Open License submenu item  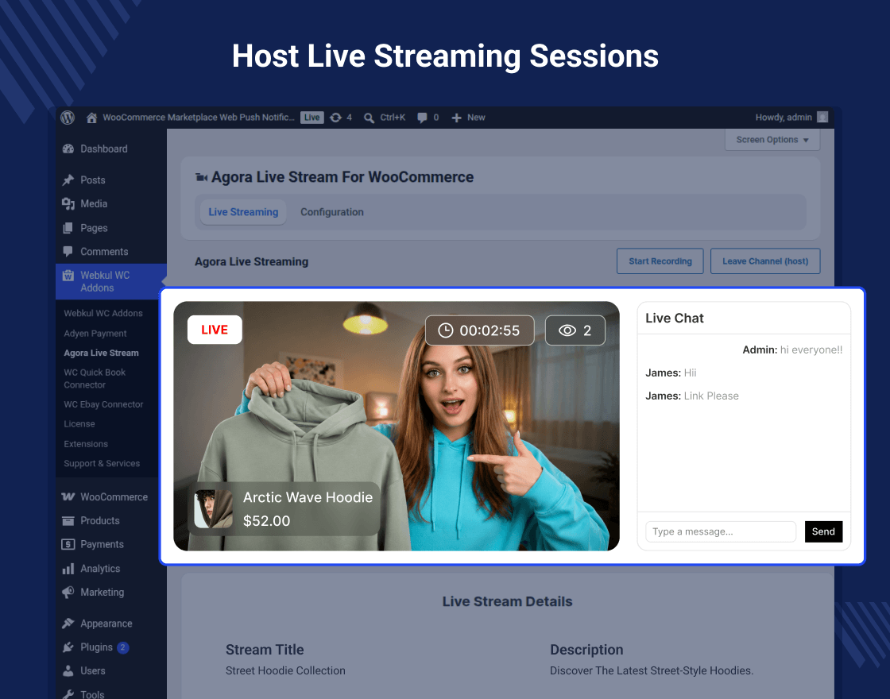pyautogui.click(x=79, y=424)
